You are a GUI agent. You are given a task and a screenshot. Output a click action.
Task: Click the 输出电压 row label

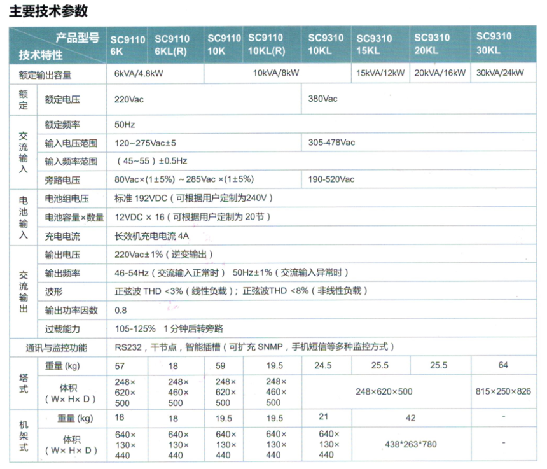(62, 255)
